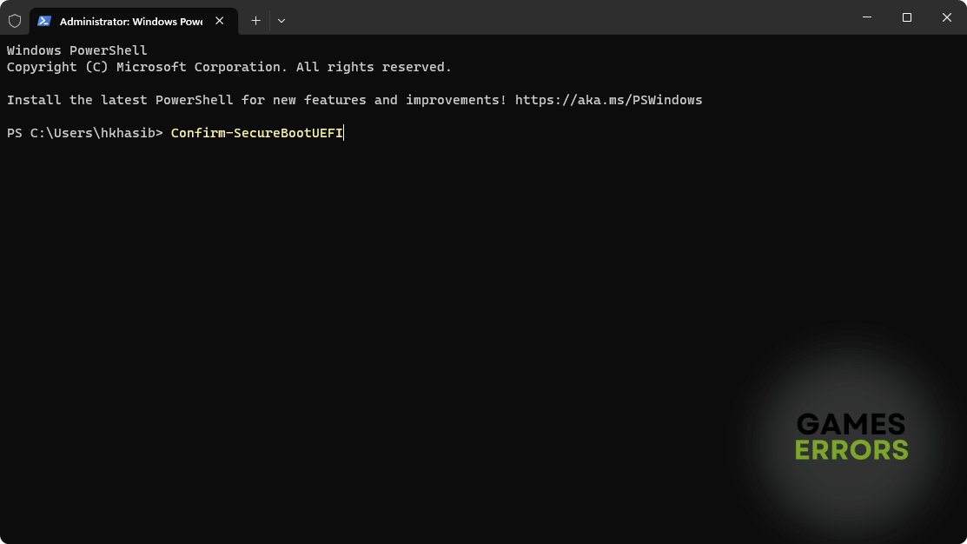Screen dimensions: 967x544
Task: Click the "Install the latest PowerShell" message
Action: coord(120,100)
